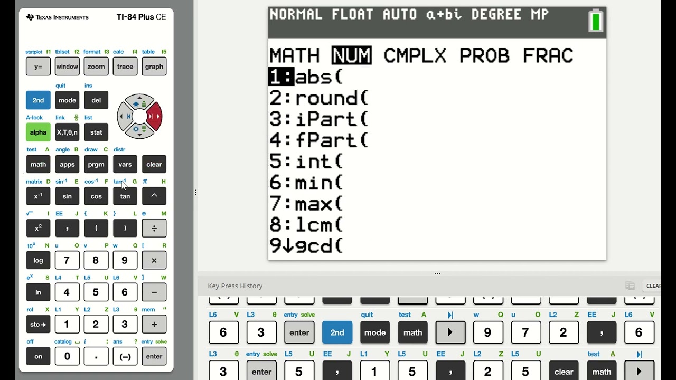The image size is (676, 380).
Task: Click the x² square key
Action: tap(38, 228)
